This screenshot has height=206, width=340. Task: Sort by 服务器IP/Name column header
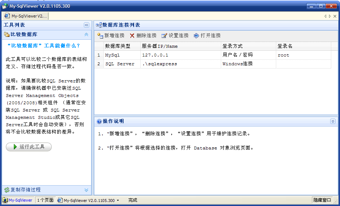(x=160, y=46)
